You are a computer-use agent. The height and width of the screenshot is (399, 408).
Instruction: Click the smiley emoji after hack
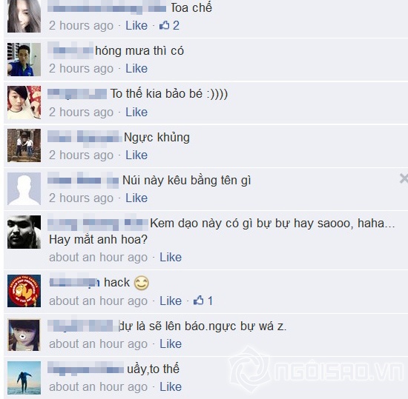[141, 283]
